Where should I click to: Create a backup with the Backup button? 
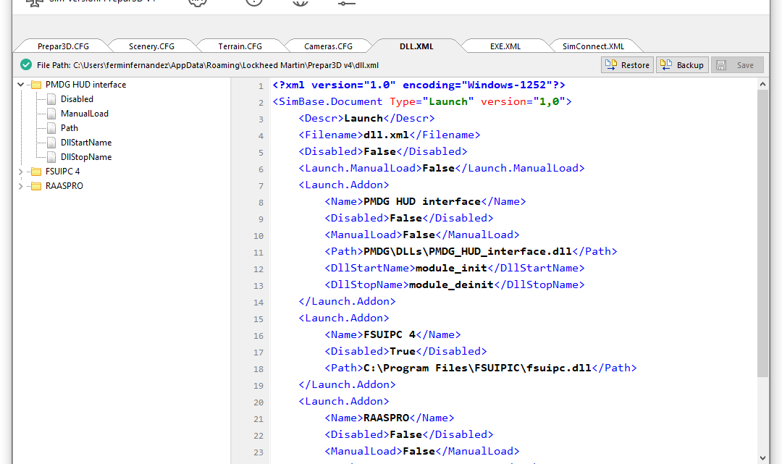tap(682, 65)
